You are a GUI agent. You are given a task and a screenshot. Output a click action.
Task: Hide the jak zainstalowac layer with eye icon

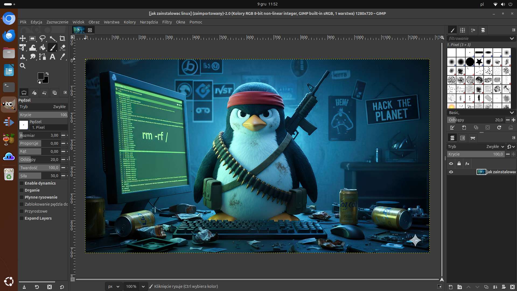451,172
